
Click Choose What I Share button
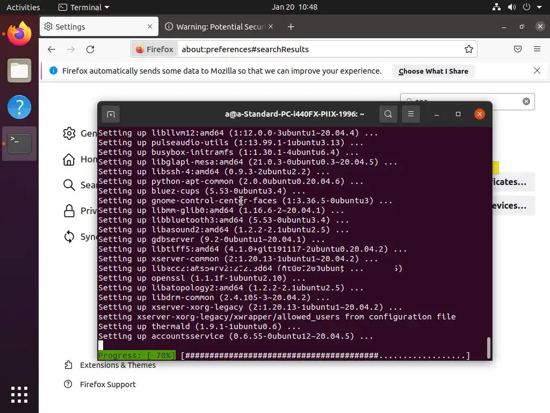tap(433, 72)
